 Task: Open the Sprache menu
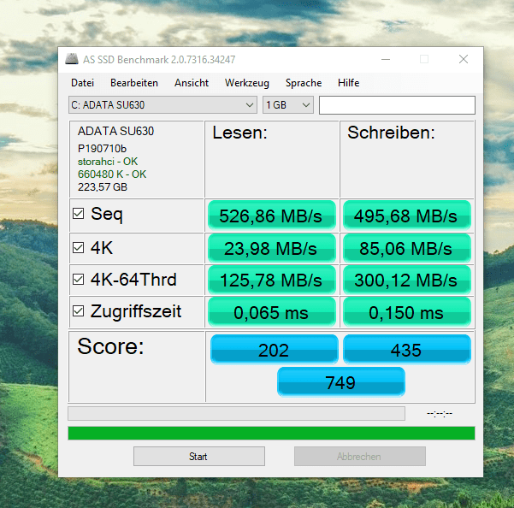click(304, 83)
